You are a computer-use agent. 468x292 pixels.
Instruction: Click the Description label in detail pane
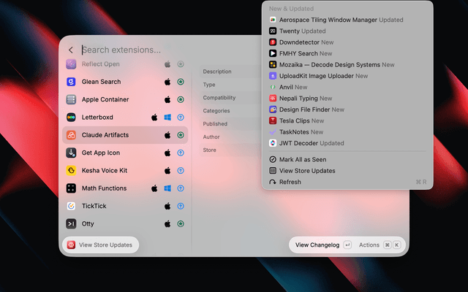(217, 72)
